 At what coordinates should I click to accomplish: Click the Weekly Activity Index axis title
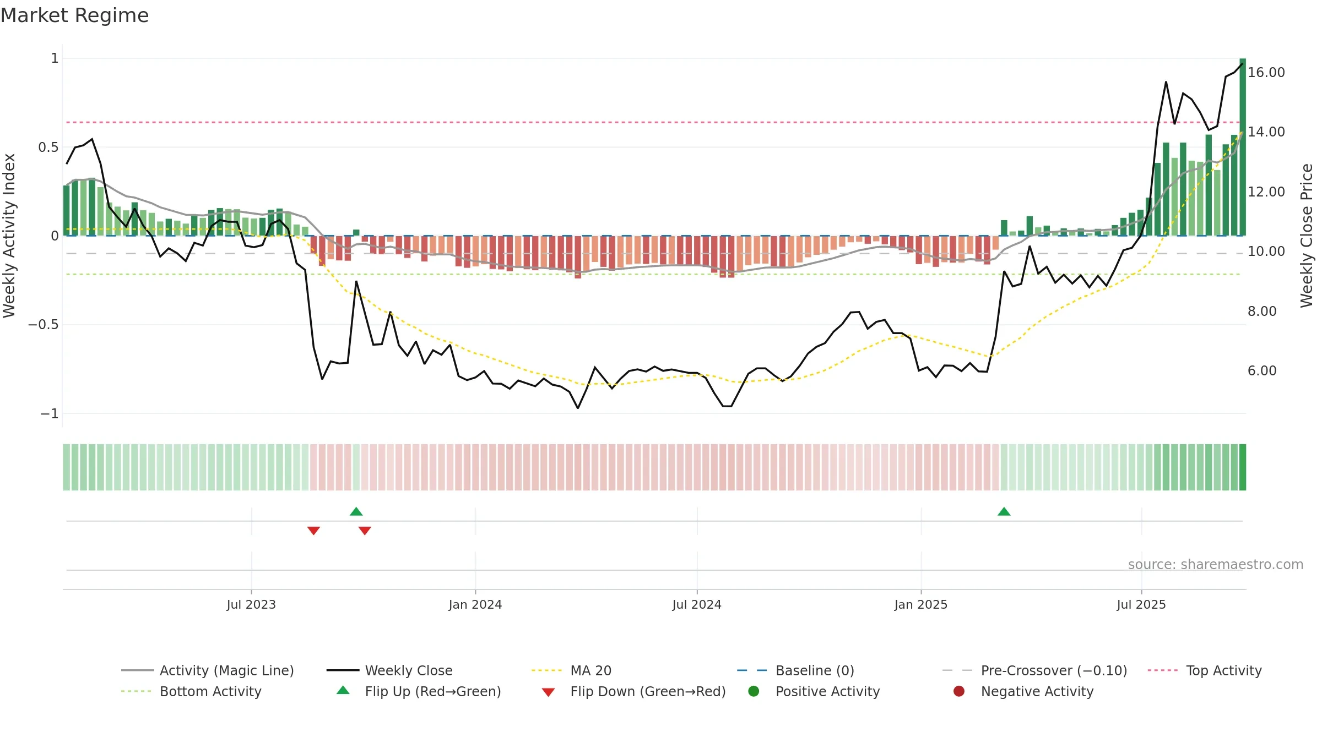[9, 236]
